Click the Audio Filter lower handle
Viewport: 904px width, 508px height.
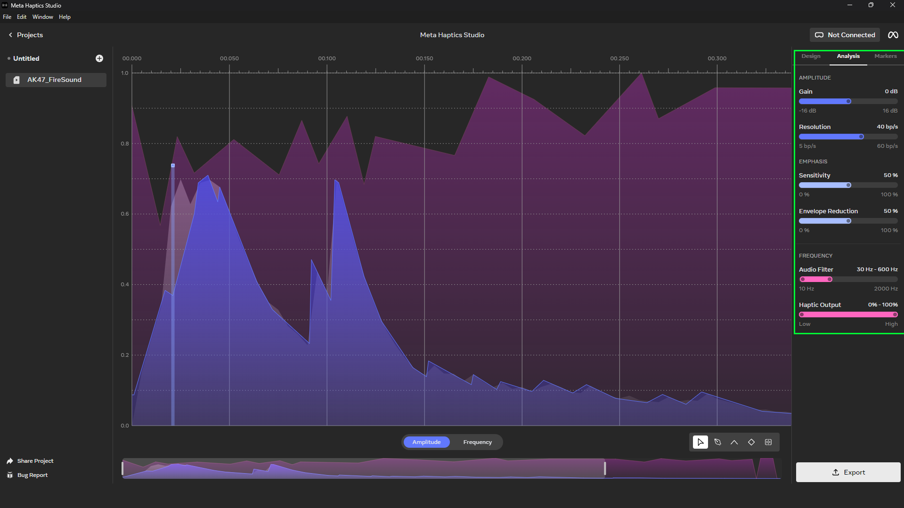802,279
